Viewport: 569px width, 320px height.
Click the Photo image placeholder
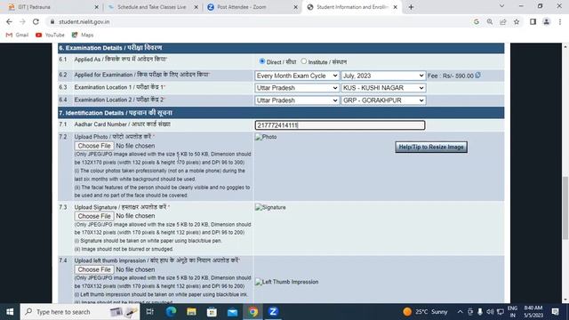pyautogui.click(x=266, y=137)
